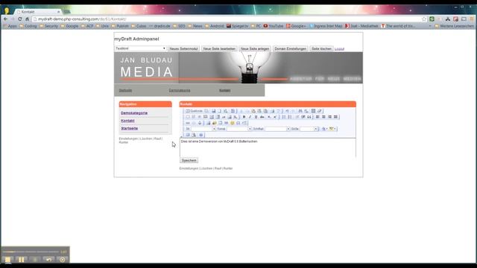
Task: Click the insert Link icon
Action: [188, 123]
